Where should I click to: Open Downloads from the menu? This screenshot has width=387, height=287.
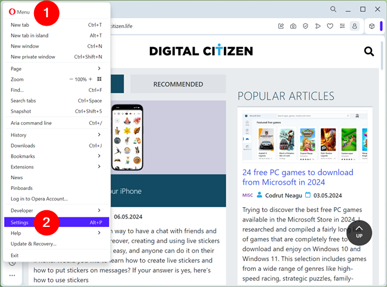coord(57,145)
